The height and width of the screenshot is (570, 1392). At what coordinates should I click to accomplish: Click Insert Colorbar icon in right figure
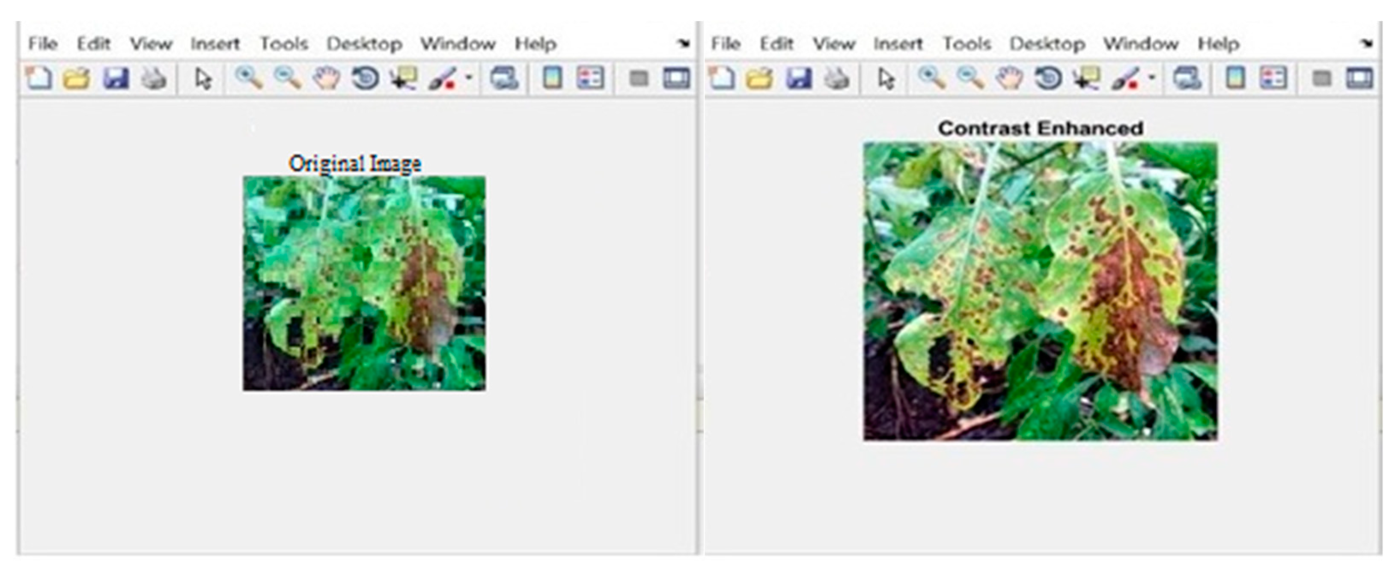click(x=1234, y=79)
